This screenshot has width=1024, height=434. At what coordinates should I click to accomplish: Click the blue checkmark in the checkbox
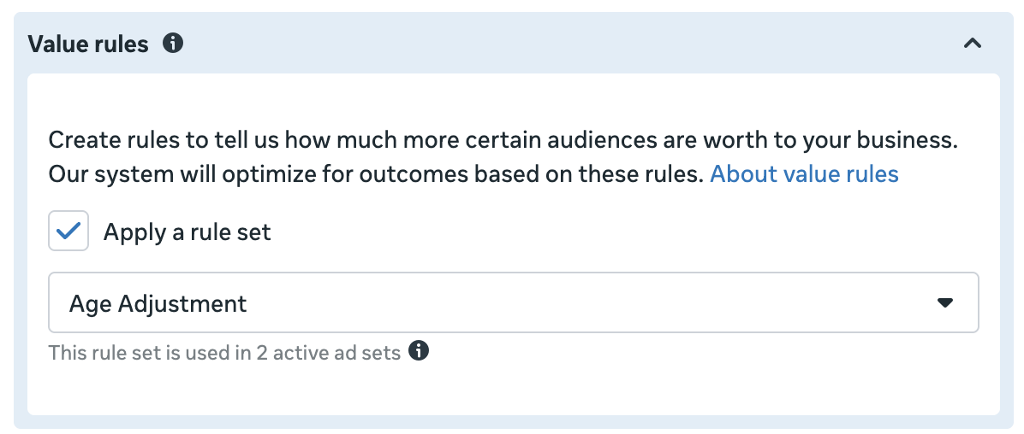68,231
